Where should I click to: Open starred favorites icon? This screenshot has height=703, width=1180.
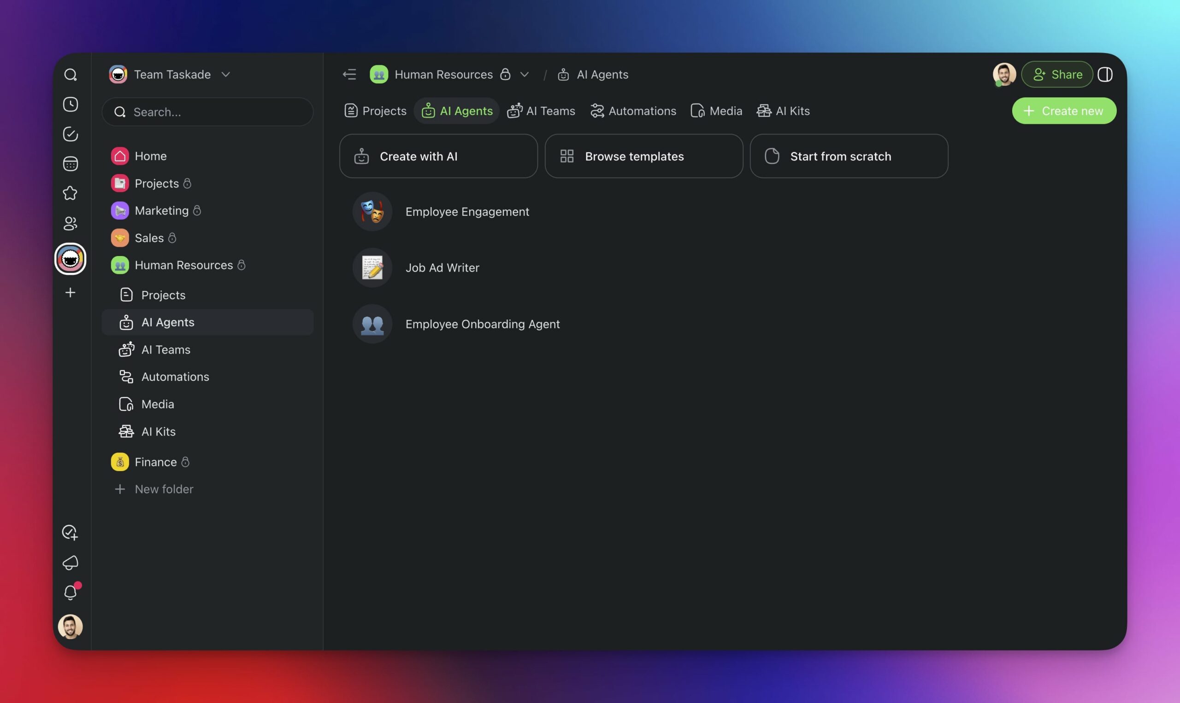tap(70, 193)
